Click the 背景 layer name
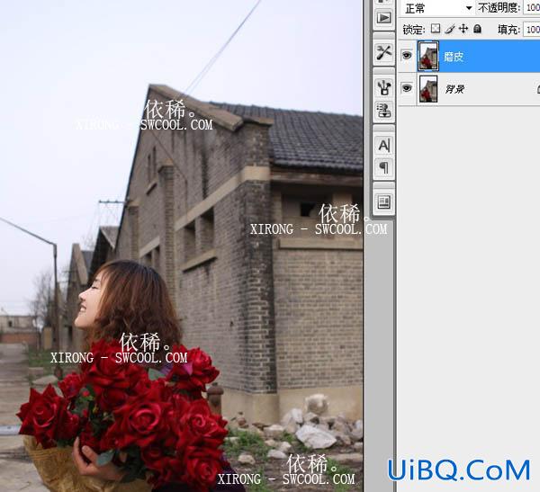The image size is (540, 492). [x=454, y=90]
